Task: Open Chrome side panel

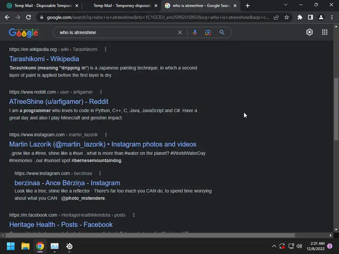Action: click(311, 17)
